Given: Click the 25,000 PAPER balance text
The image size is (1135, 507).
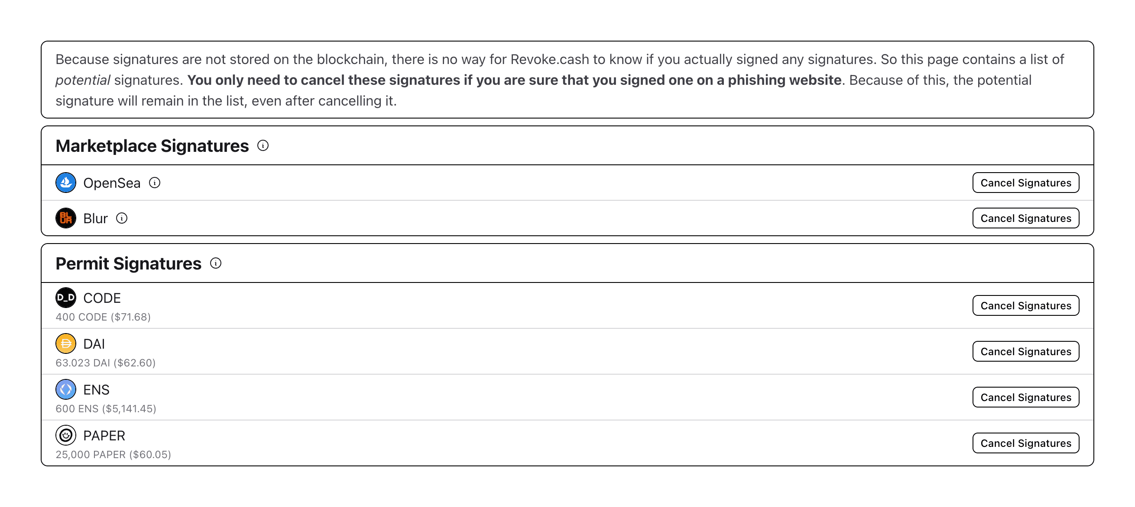Looking at the screenshot, I should [114, 455].
